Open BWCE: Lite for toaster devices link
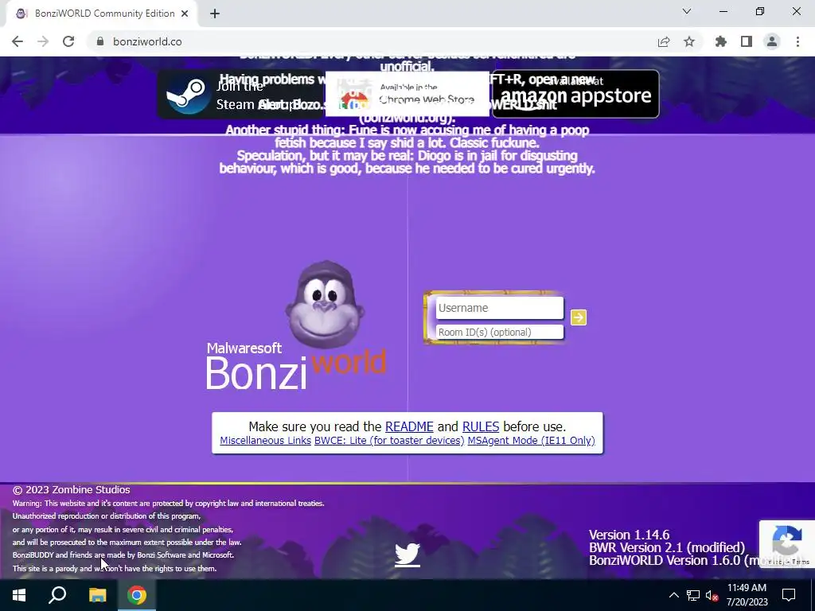Image resolution: width=815 pixels, height=611 pixels. coord(389,441)
